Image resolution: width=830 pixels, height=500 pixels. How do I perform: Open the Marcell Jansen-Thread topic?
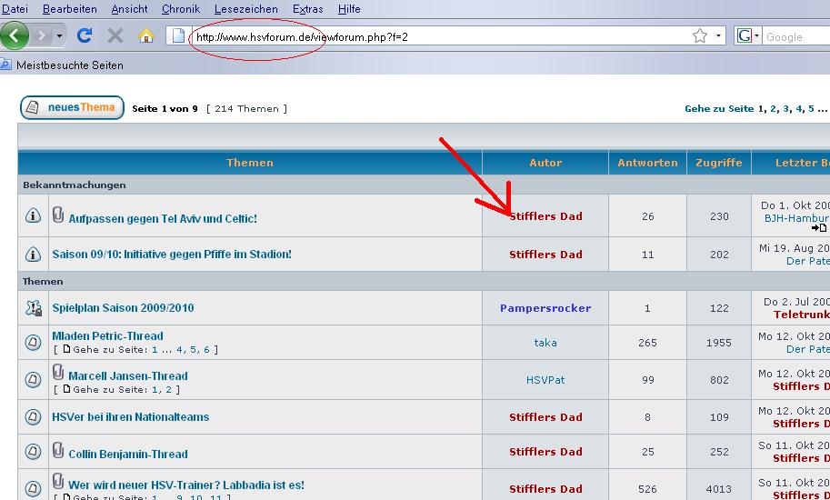point(128,376)
